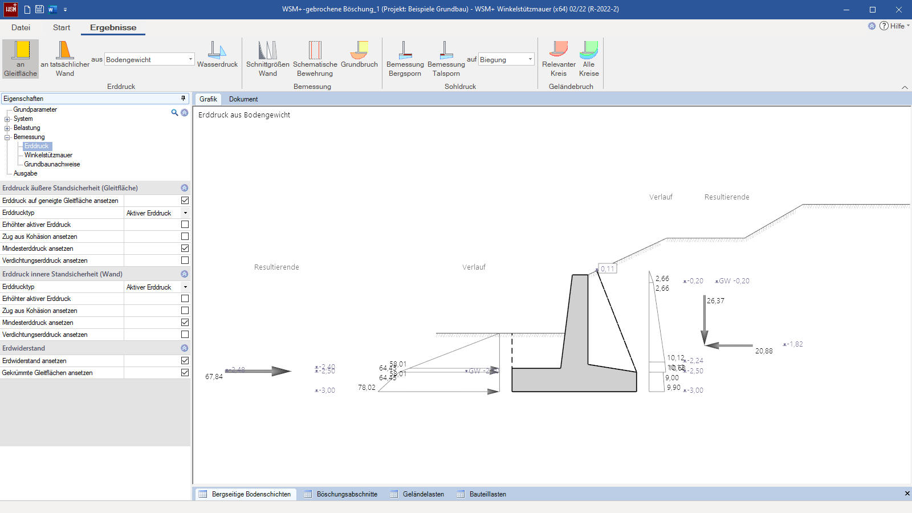Toggle Erdwiderstand ansetzen checkbox
The image size is (912, 513).
(x=185, y=361)
